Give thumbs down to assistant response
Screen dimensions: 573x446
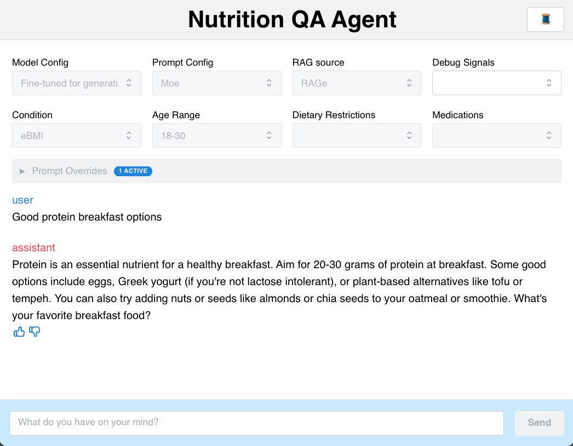tap(35, 332)
